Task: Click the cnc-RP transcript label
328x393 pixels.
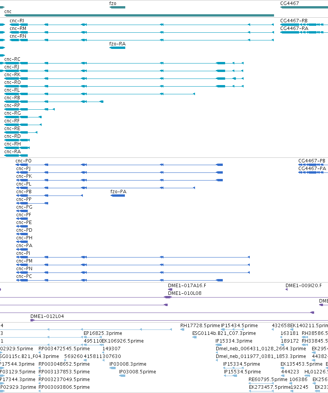Action: click(12, 105)
